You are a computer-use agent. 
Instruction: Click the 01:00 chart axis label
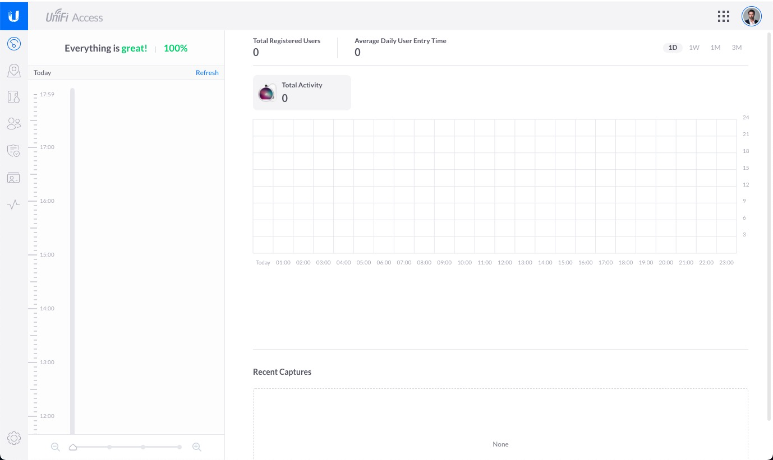click(283, 262)
